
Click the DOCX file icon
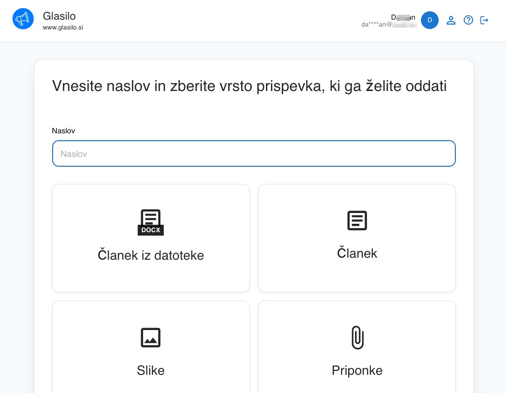pos(150,222)
